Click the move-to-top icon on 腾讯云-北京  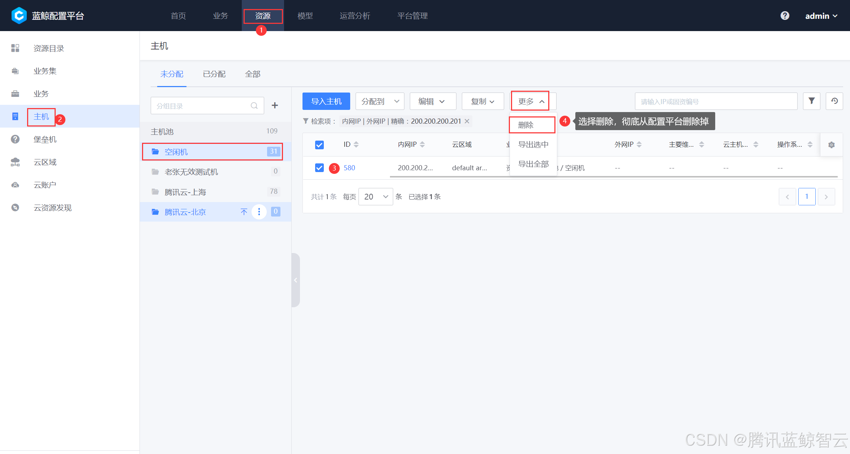point(244,212)
